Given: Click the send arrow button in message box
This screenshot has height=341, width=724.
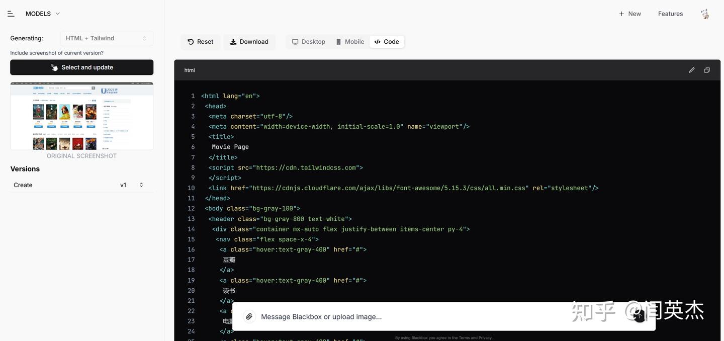Looking at the screenshot, I should point(639,316).
